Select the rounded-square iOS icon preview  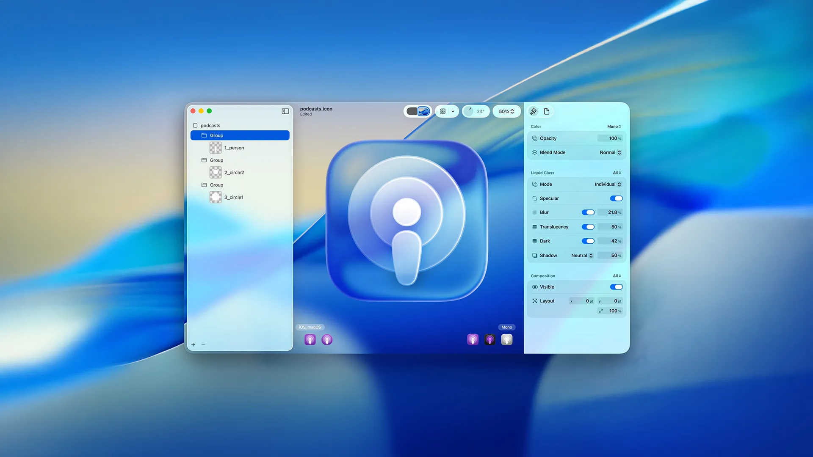[310, 339]
